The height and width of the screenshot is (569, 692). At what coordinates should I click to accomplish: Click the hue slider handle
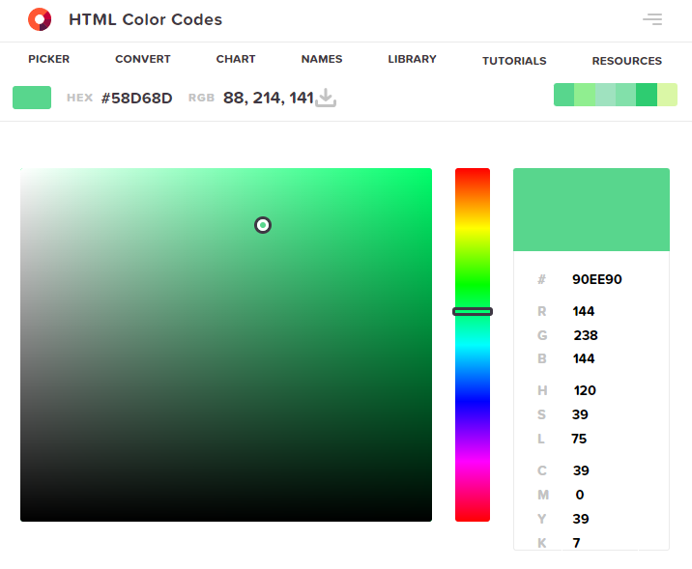tap(473, 311)
